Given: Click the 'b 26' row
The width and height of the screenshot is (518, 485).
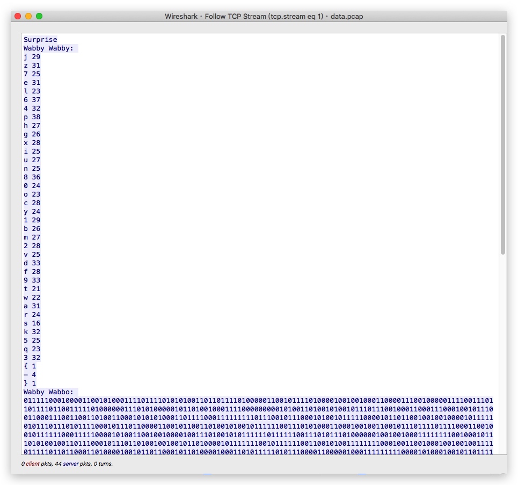Looking at the screenshot, I should pyautogui.click(x=32, y=229).
